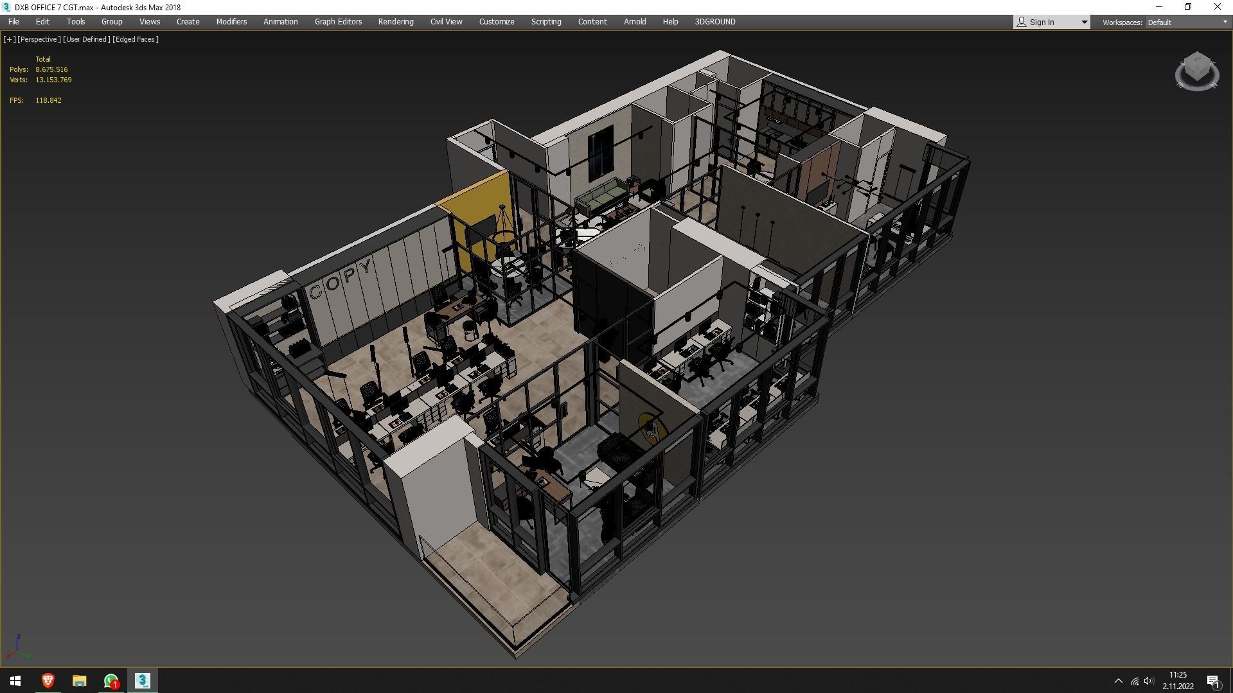Click the volume tray icon

(x=1149, y=681)
